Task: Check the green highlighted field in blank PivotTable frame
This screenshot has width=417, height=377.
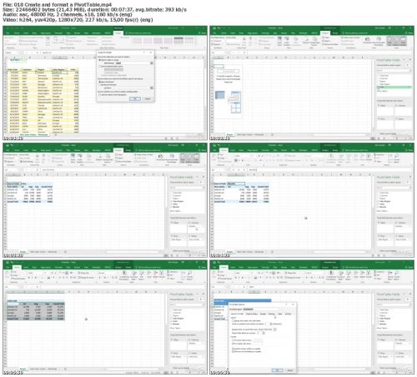Action: (x=379, y=88)
